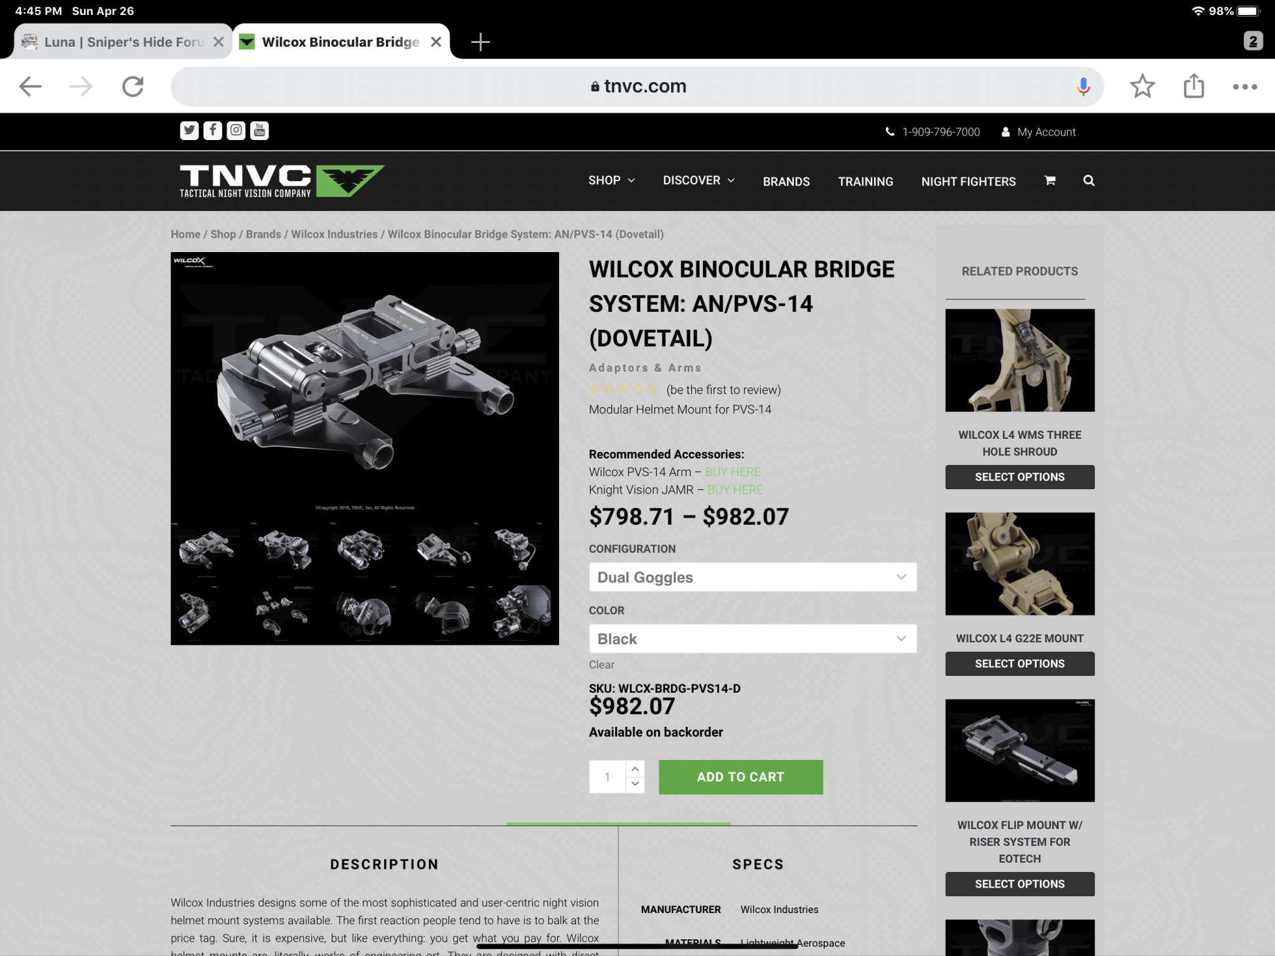
Task: Decrease quantity with the down arrow
Action: point(635,784)
